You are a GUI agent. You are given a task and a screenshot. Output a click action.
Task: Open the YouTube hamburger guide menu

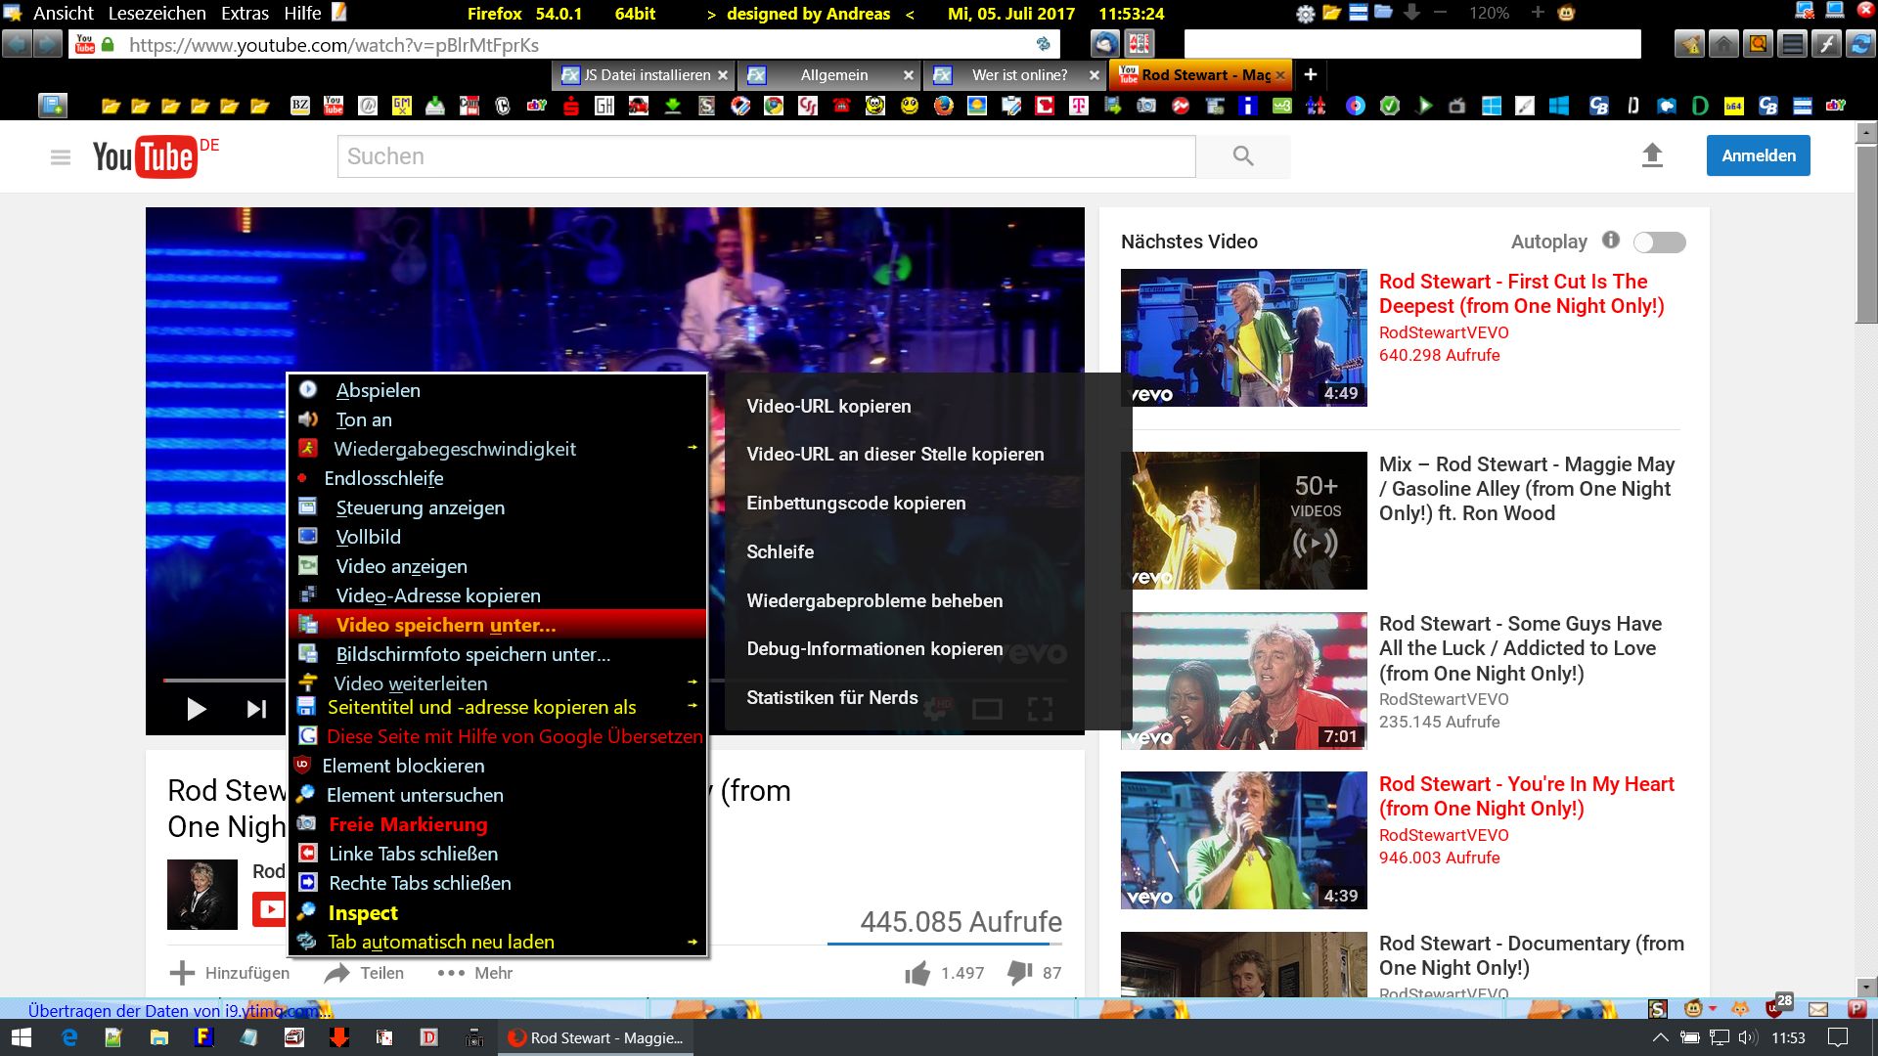tap(61, 156)
